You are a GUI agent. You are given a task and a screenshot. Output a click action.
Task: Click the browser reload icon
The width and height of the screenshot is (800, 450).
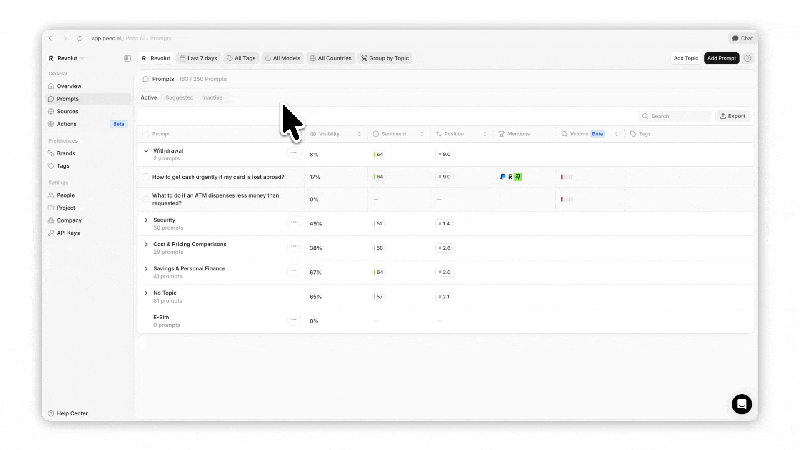coord(80,38)
